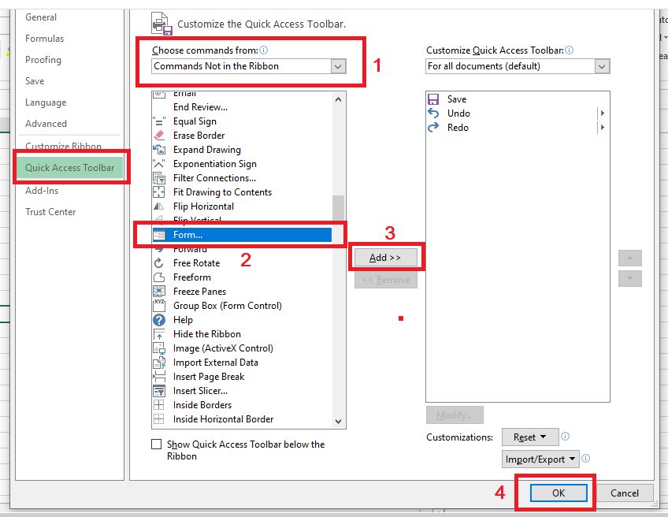Click the Import External Data icon
Image resolution: width=668 pixels, height=517 pixels.
(x=159, y=363)
